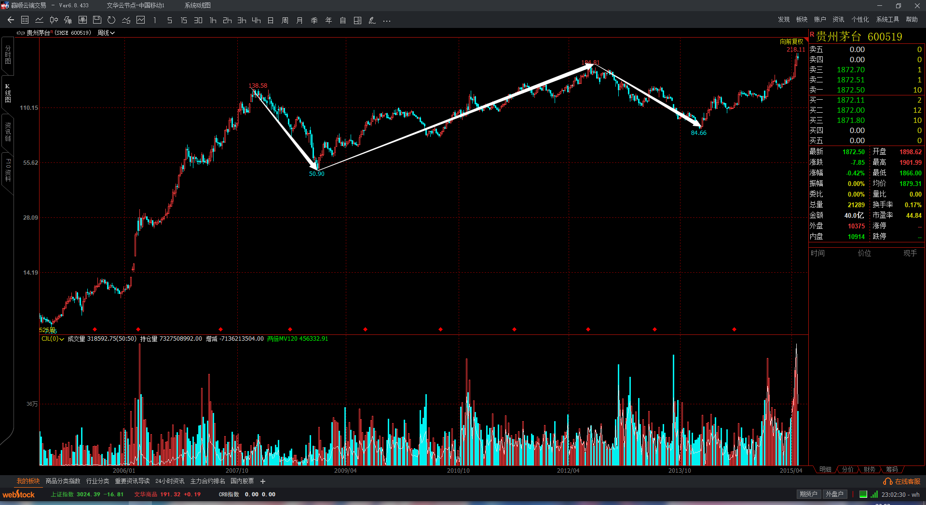Activate the drawing pen tool icon

(x=372, y=20)
